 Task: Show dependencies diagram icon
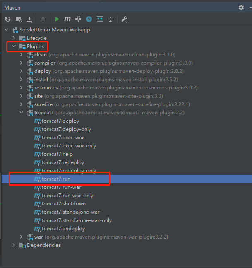coord(100,19)
